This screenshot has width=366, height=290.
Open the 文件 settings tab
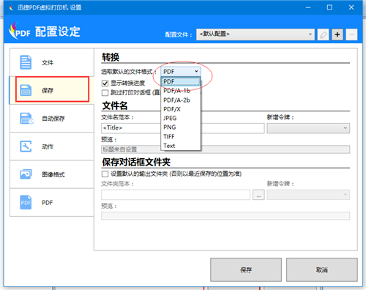point(52,62)
